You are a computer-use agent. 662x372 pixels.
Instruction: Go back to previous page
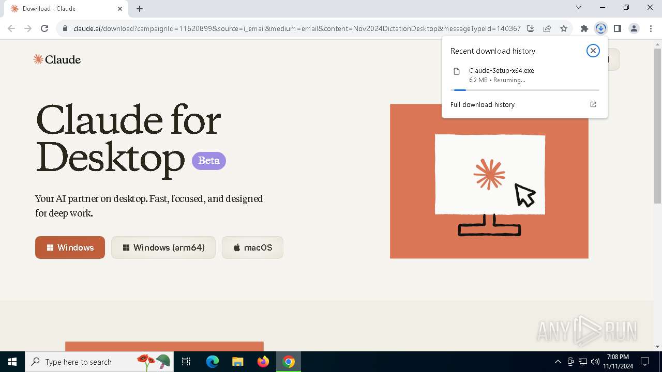(x=11, y=28)
